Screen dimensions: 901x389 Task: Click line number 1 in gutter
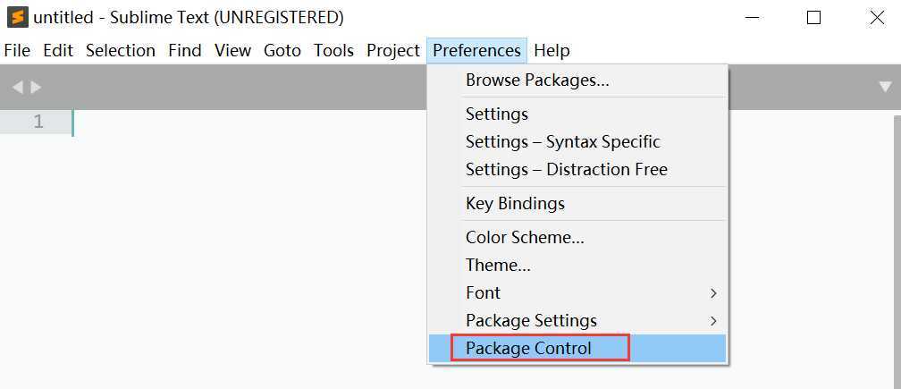tap(38, 122)
